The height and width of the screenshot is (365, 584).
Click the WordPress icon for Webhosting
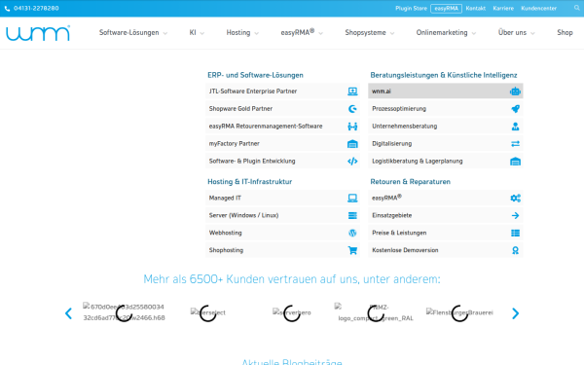click(x=352, y=234)
